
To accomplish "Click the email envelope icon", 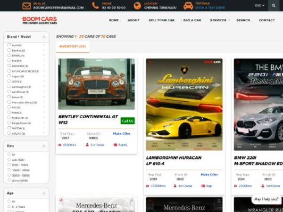I will (26, 6).
